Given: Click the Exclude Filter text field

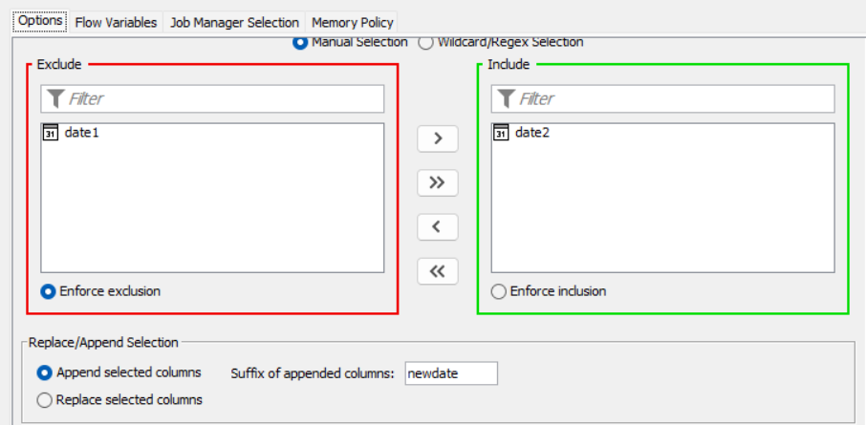Looking at the screenshot, I should tap(212, 98).
